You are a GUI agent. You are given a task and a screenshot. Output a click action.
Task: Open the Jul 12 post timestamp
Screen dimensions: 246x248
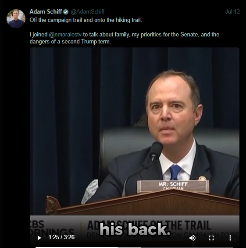232,12
